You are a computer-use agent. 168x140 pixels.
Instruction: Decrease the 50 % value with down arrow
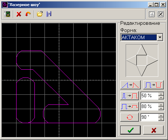pos(161,98)
